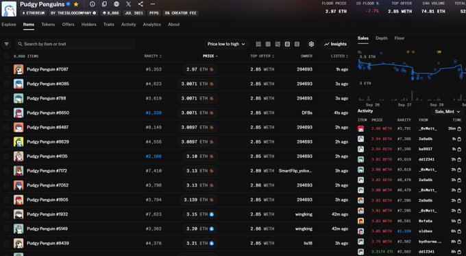Open the BY THEIGLOOCOMPANY creator link
Screen dimensions: 466x256
click(73, 13)
